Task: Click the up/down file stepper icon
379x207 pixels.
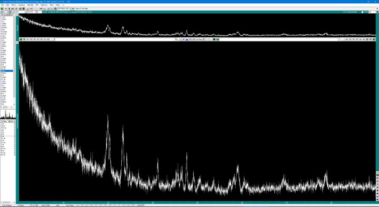Action: pyautogui.click(x=9, y=9)
